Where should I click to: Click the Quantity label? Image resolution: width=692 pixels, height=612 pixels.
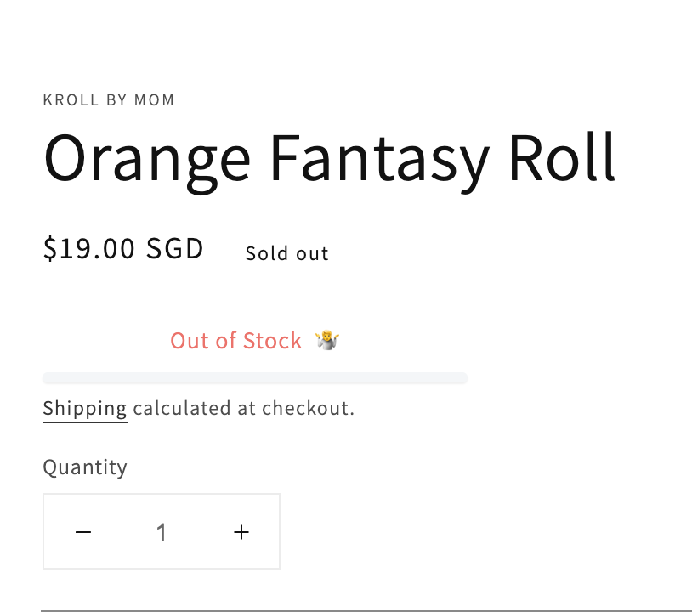(x=85, y=467)
